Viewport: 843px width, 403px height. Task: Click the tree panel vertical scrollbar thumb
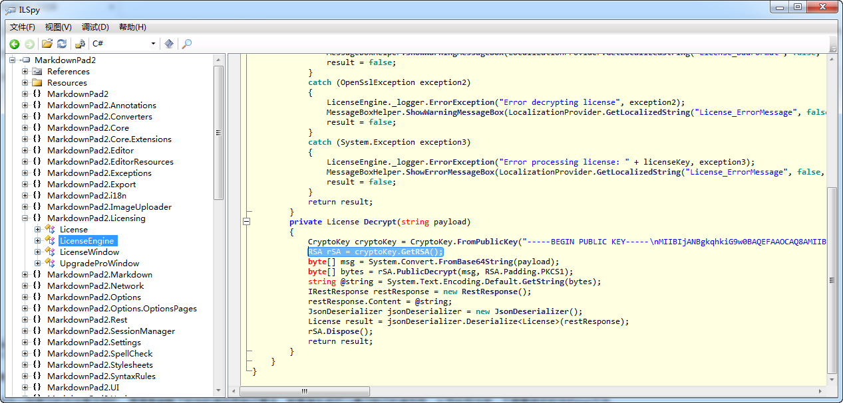click(x=219, y=133)
